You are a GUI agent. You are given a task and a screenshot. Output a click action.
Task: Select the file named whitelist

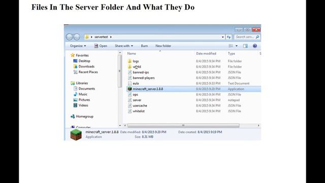139,111
